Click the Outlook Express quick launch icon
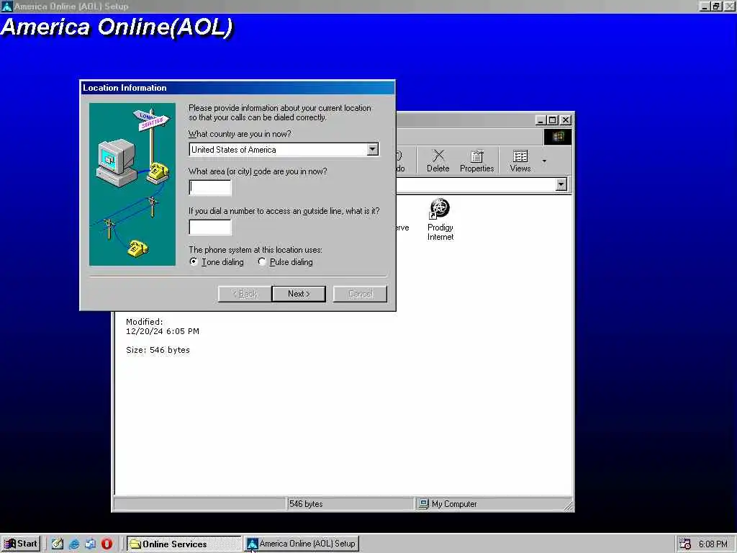The image size is (737, 553). click(90, 544)
